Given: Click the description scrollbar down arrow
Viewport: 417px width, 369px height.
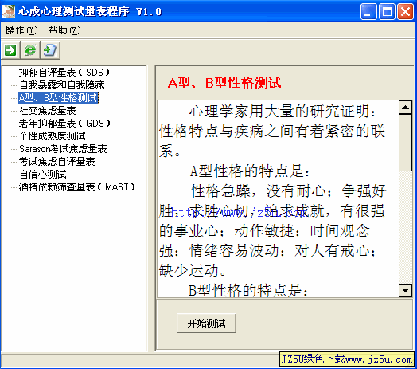Looking at the screenshot, I should (x=406, y=290).
